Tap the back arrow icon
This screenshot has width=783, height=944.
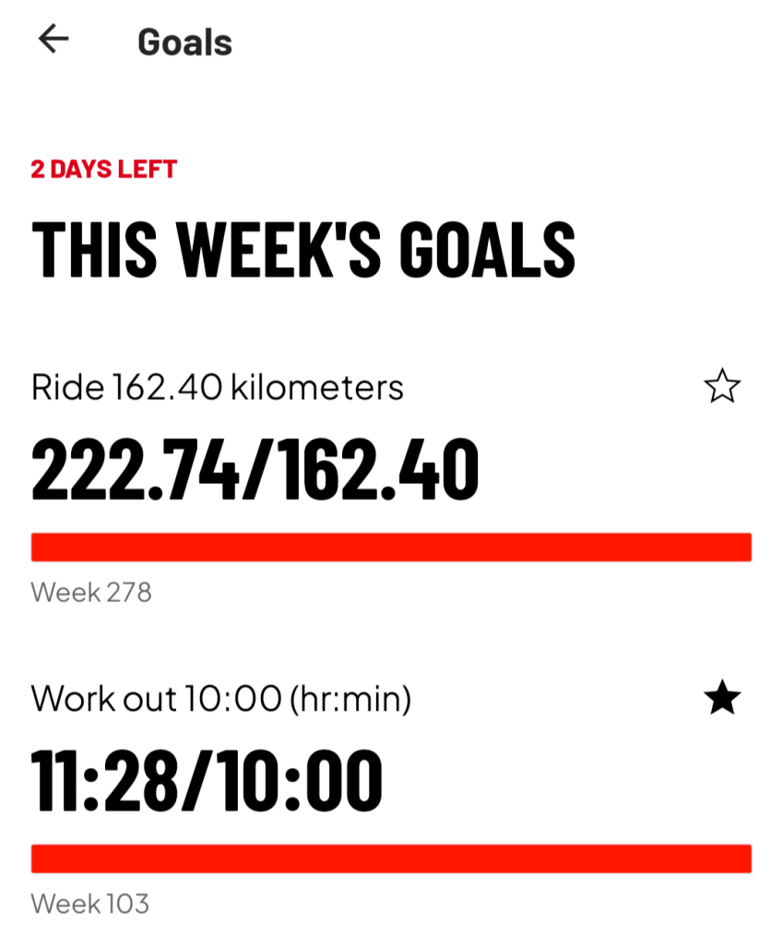click(x=53, y=39)
